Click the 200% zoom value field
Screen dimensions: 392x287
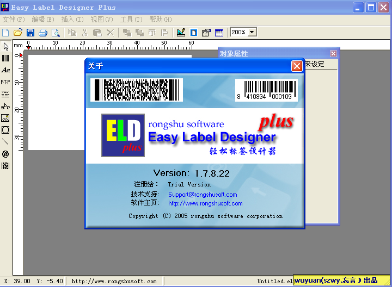(x=239, y=32)
